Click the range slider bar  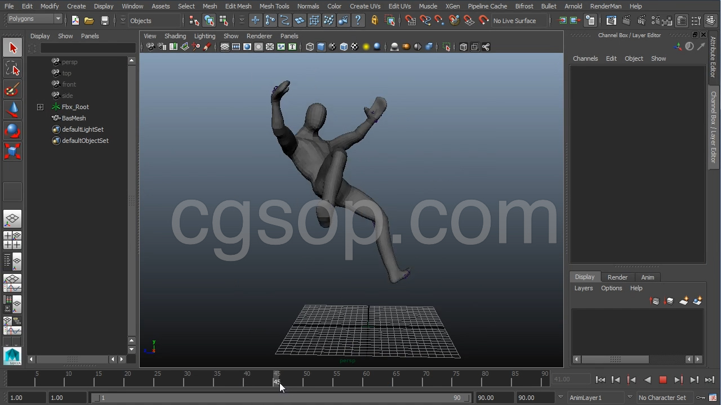[x=282, y=398]
